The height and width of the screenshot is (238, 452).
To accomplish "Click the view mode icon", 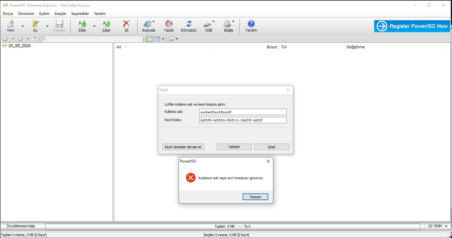I will [158, 39].
